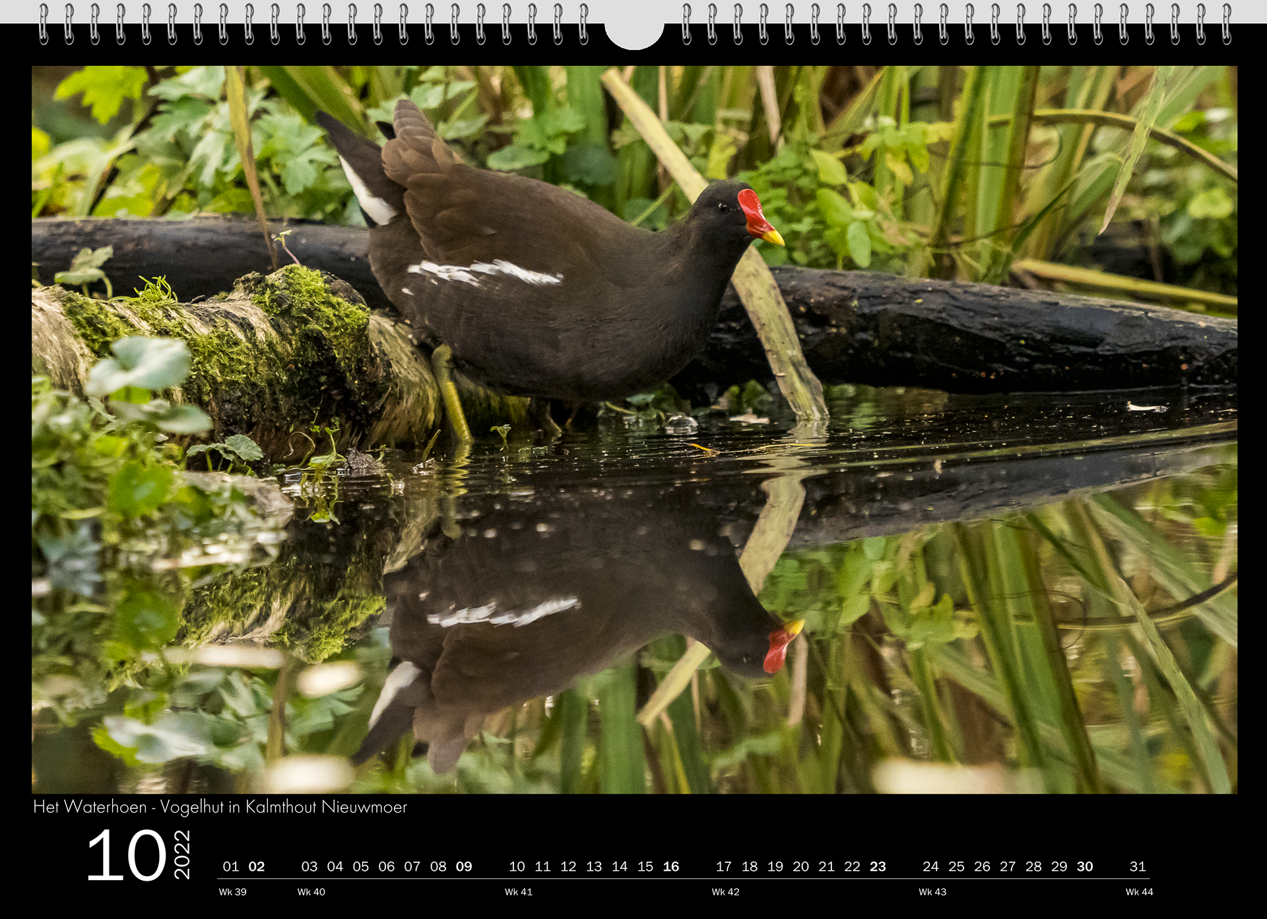Screen dimensions: 1267x919
Task: Select date 27
Action: click(1008, 866)
